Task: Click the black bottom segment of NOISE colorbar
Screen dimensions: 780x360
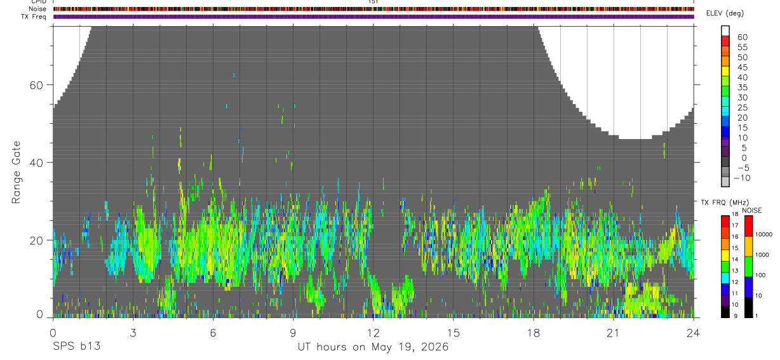Action: [x=748, y=308]
